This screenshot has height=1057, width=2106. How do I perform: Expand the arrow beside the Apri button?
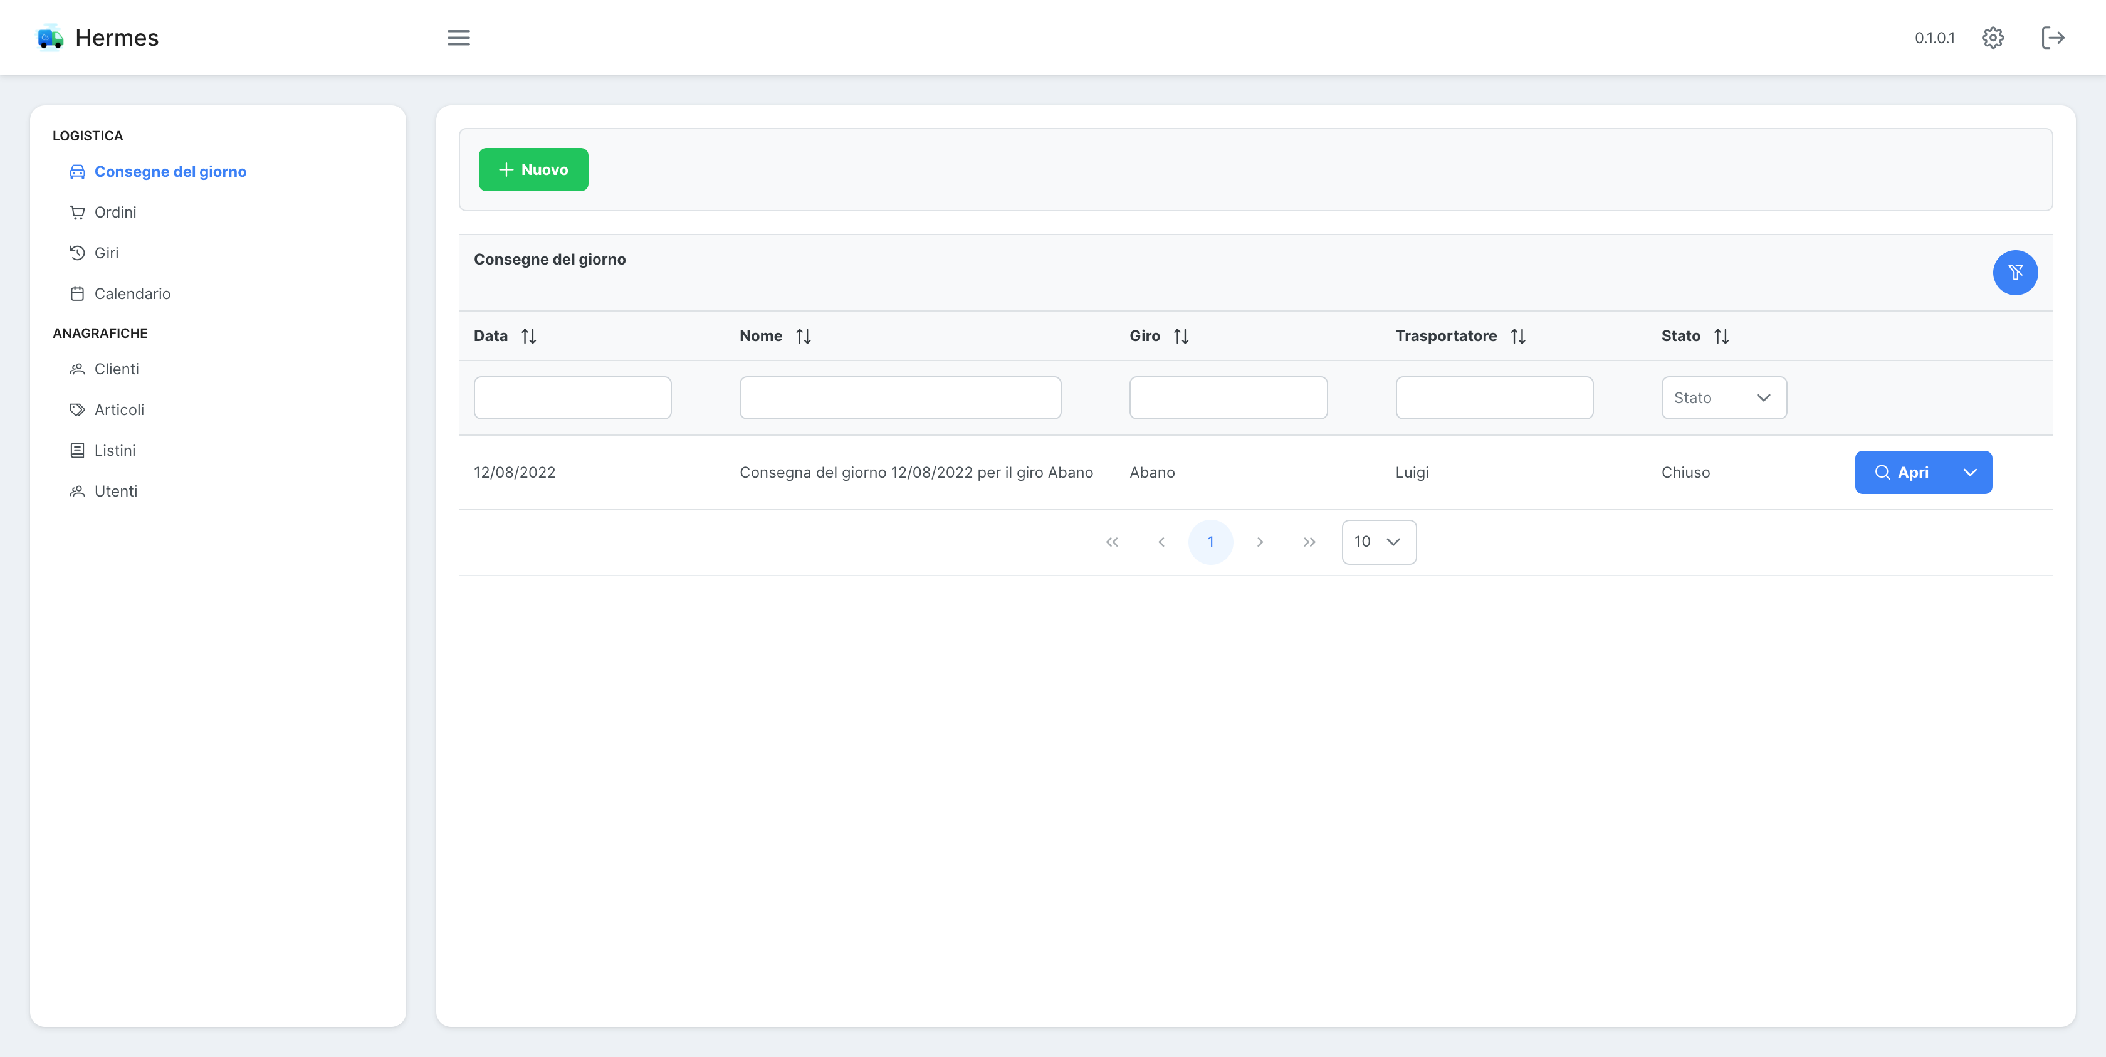[x=1969, y=473]
